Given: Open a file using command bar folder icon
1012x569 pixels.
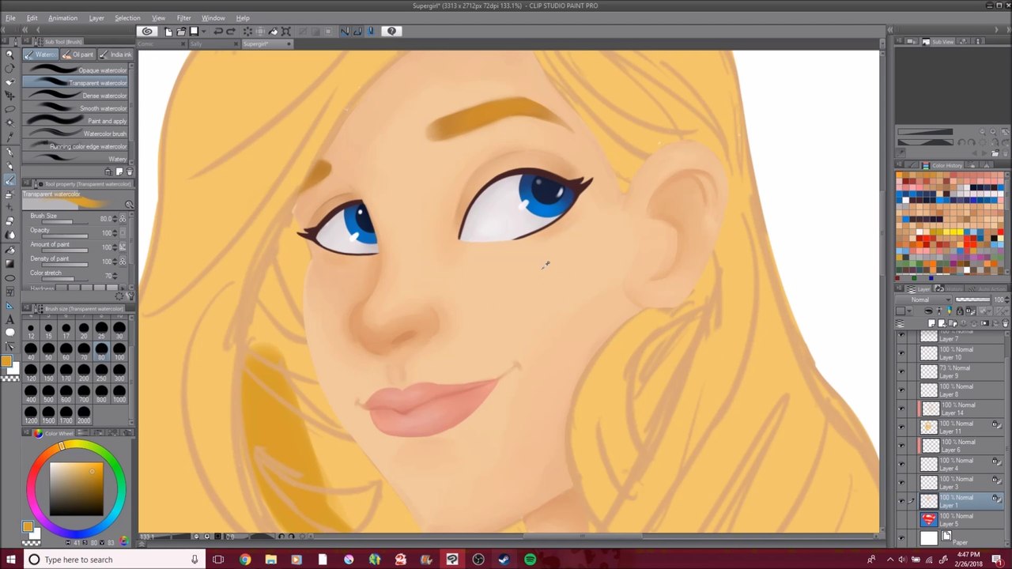Looking at the screenshot, I should [181, 32].
